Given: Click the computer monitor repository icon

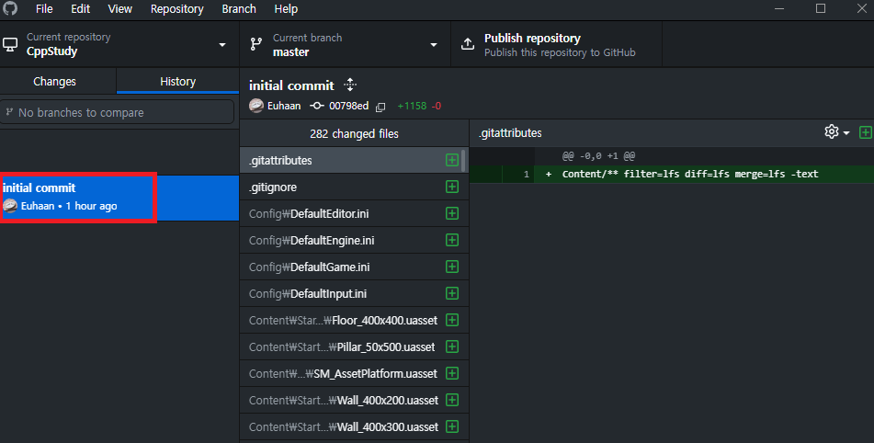Looking at the screenshot, I should (x=10, y=45).
